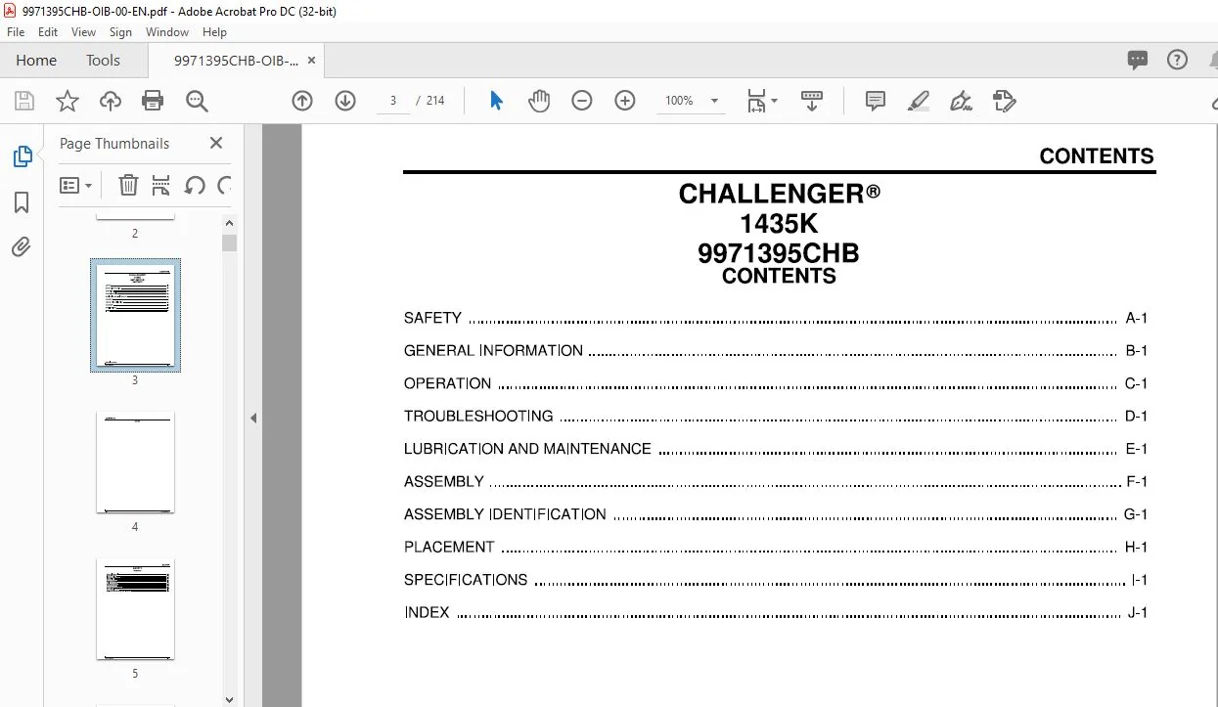Screen dimensions: 1218x707
Task: Switch to the Tools tab
Action: coord(103,61)
